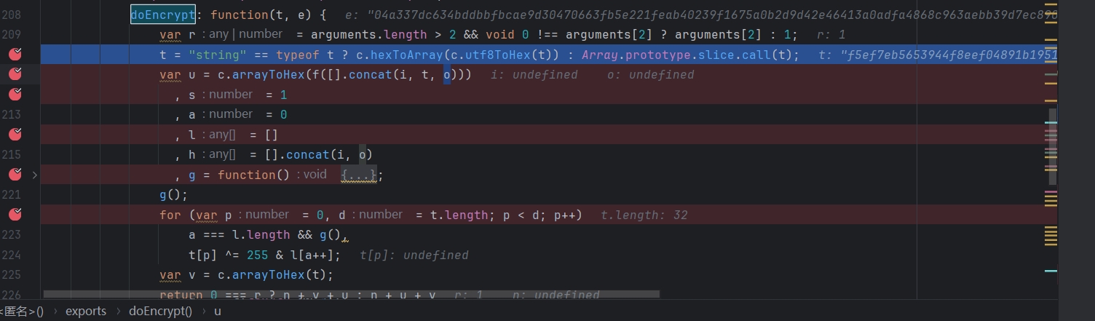Screen dimensions: 1095x321
Task: Toggle breakpoint on the s number = 1 line
Action: [15, 94]
